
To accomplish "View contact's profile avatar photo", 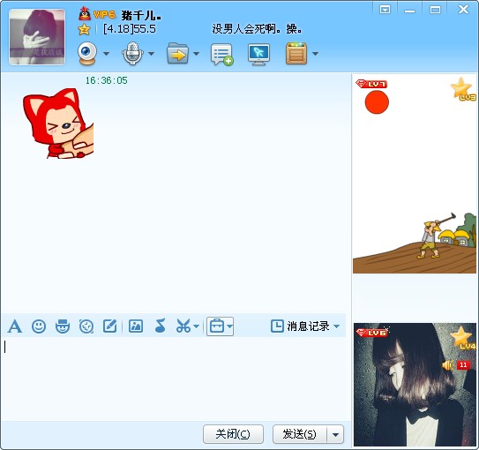I will (x=37, y=37).
